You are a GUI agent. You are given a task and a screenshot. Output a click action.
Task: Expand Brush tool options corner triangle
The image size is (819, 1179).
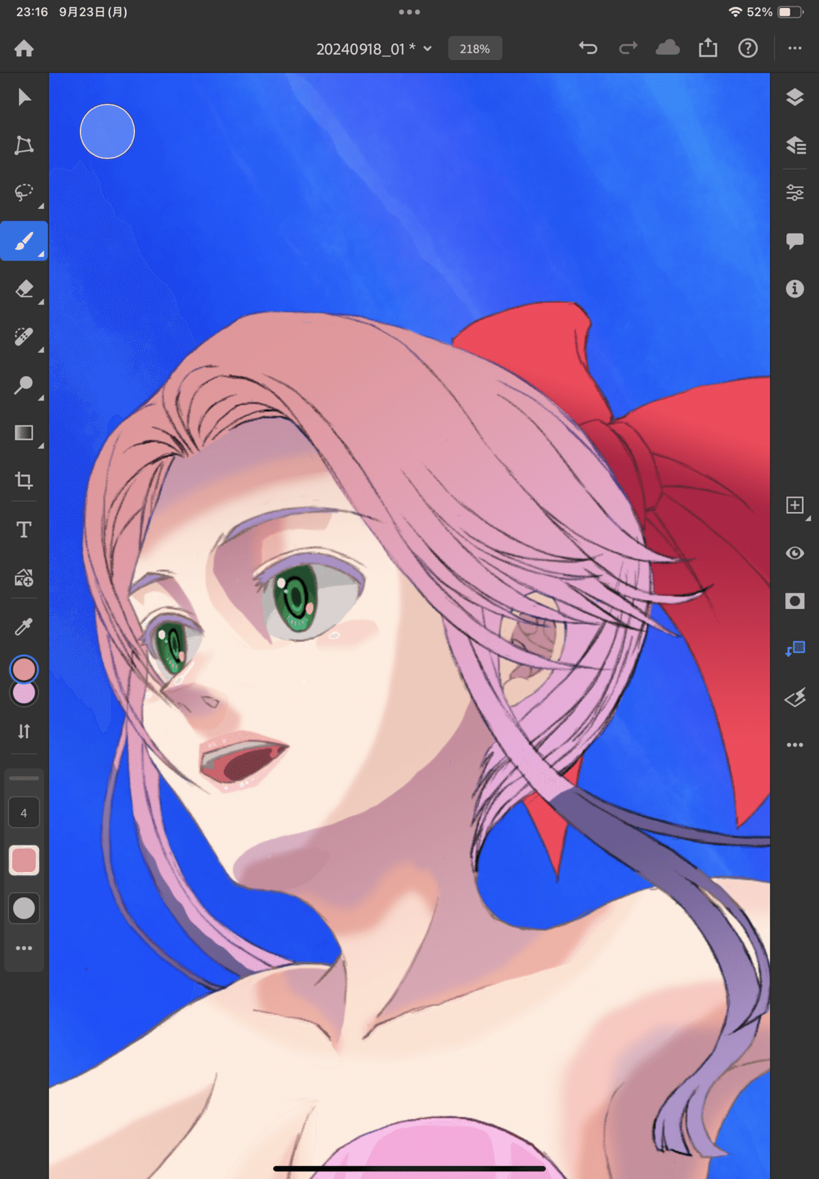41,254
